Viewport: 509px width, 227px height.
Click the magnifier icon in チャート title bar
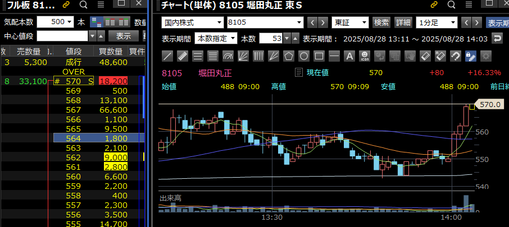[452, 5]
